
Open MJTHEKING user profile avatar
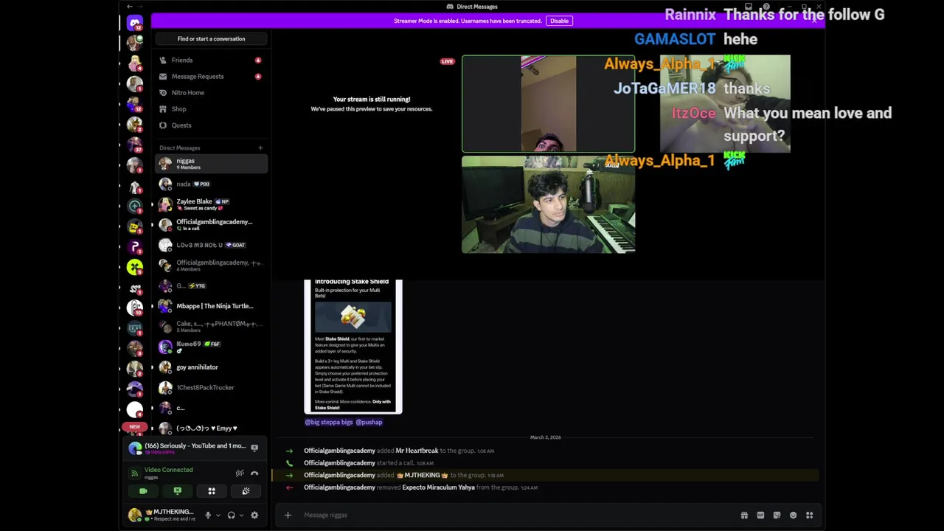click(135, 515)
